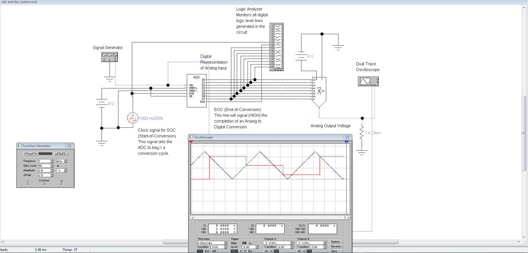Adjust Channel A V/Div stepper
This screenshot has width=528, height=253.
coord(292,243)
